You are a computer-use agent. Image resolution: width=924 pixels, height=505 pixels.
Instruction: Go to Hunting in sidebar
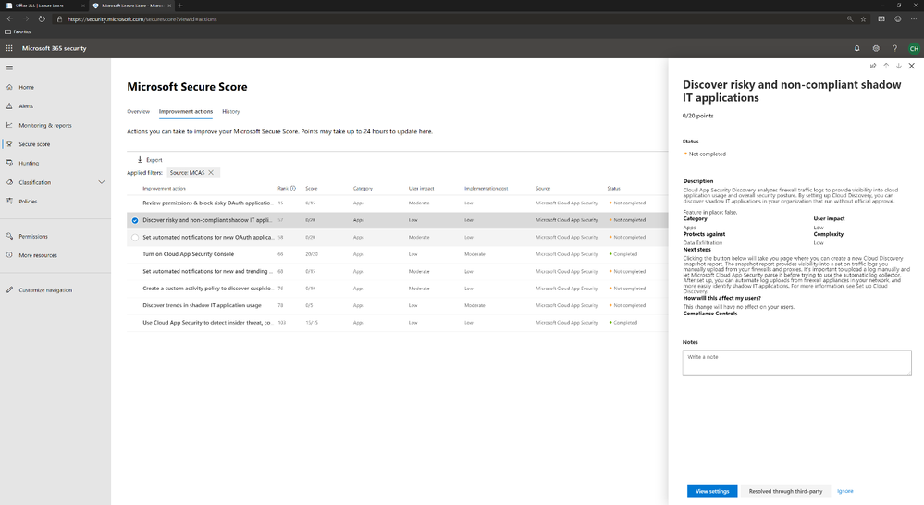[29, 163]
